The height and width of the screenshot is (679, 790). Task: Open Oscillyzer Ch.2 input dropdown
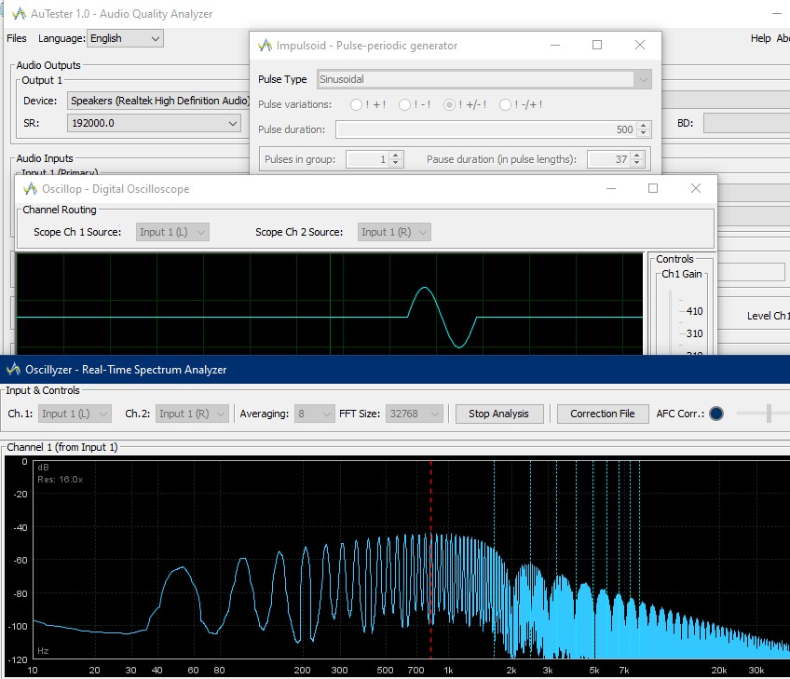[x=192, y=414]
